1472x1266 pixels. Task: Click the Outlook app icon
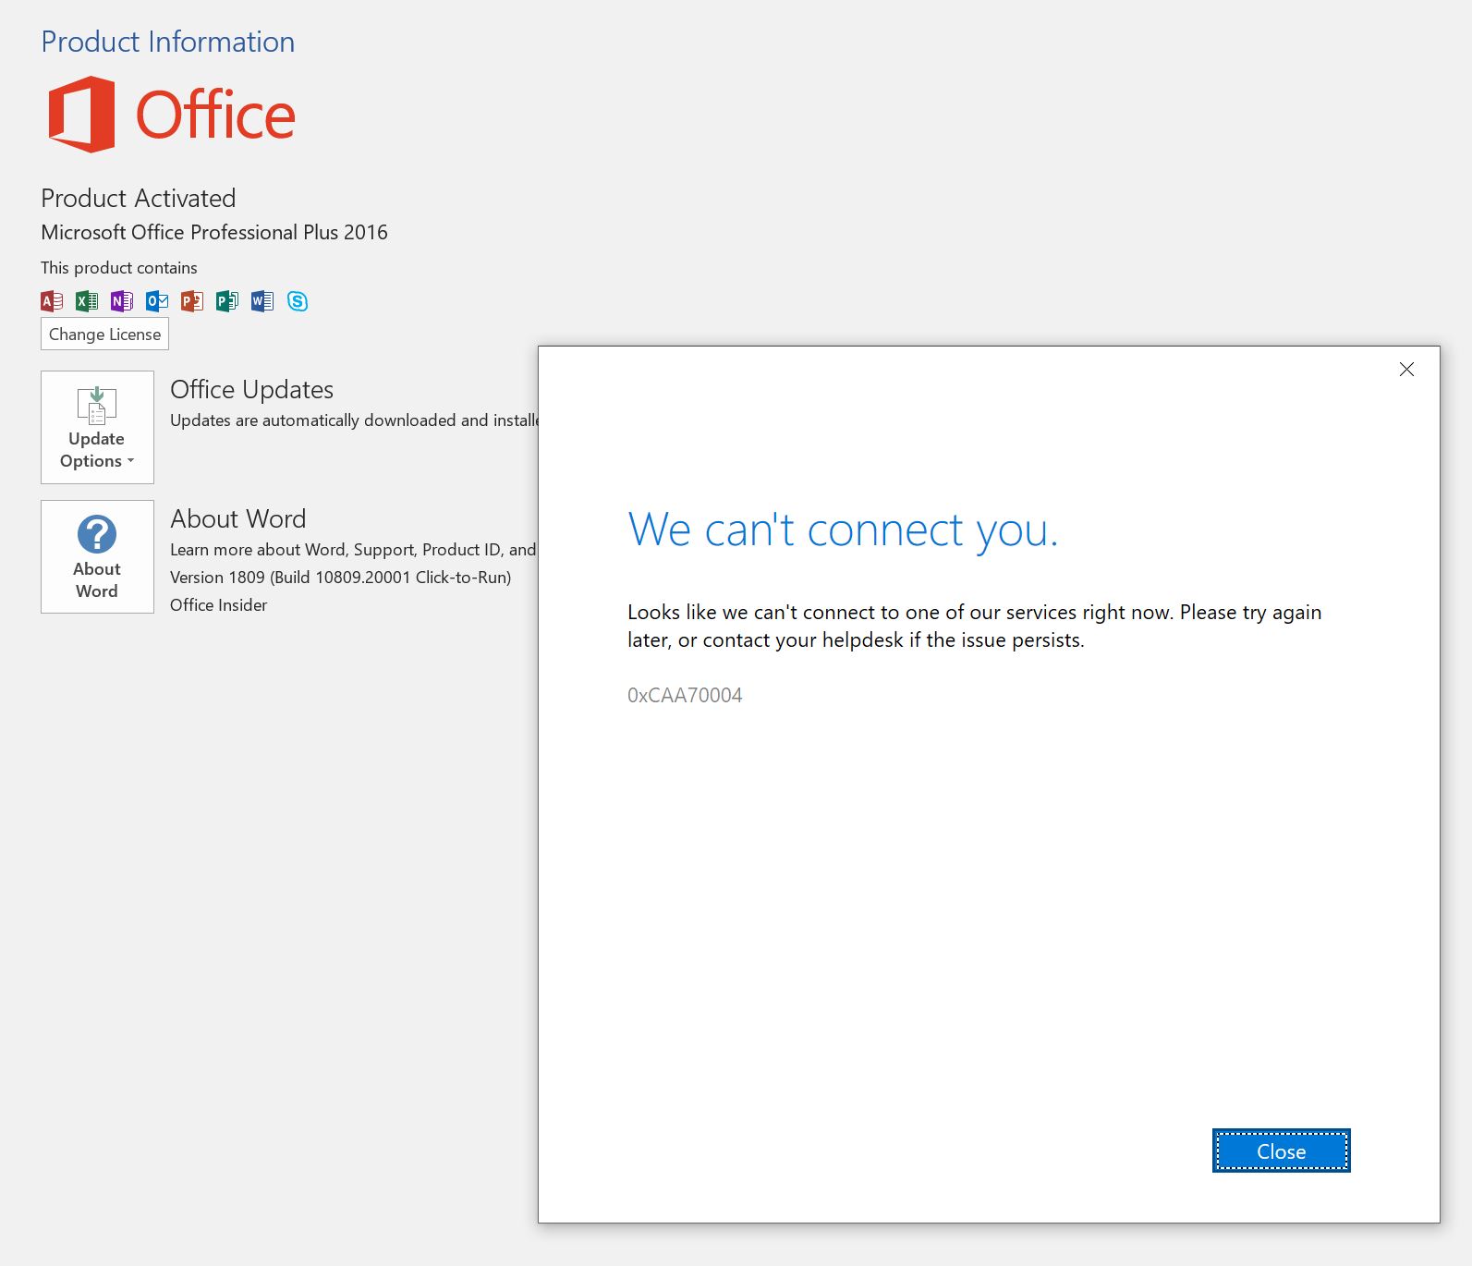(157, 300)
